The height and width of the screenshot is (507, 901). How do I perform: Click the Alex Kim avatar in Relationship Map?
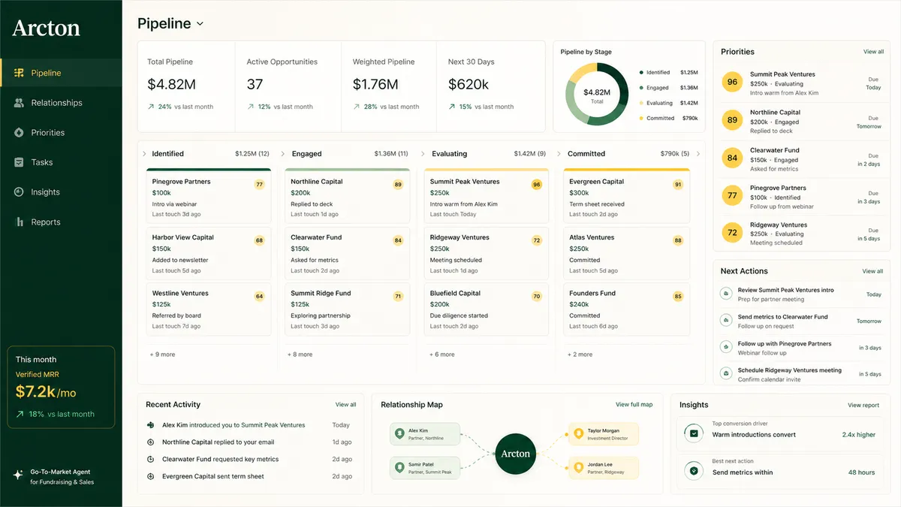[x=400, y=433]
